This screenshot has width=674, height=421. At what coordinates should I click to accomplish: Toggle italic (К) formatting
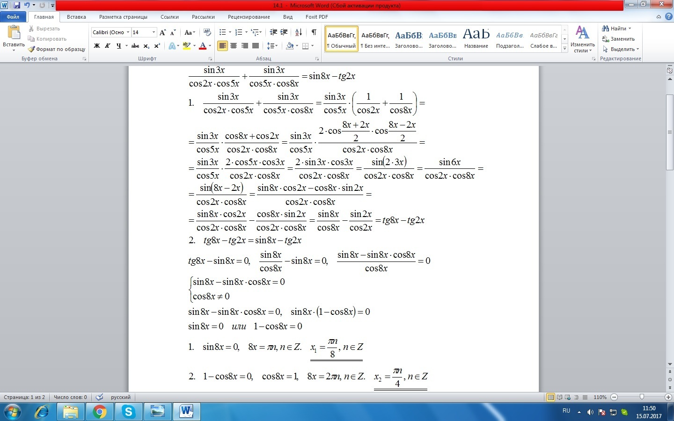(x=108, y=46)
